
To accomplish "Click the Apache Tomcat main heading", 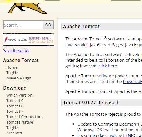I will tap(81, 26).
